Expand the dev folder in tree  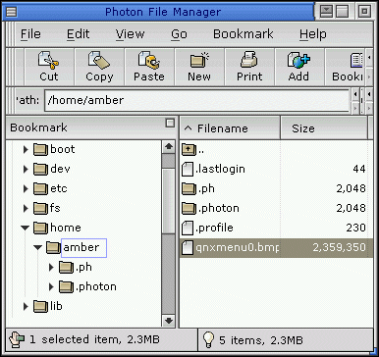click(x=26, y=170)
